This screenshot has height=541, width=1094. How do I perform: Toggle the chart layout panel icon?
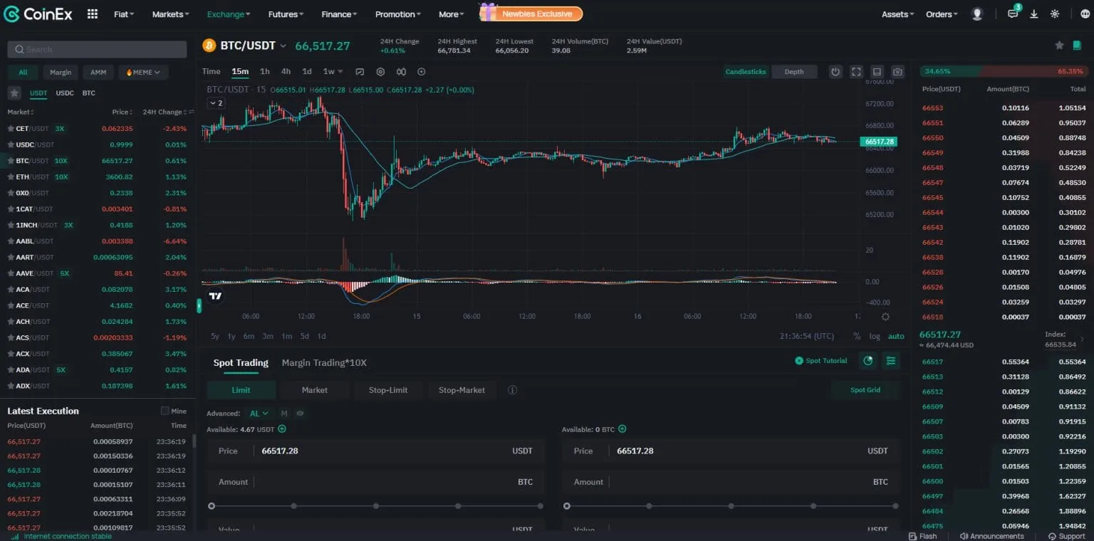click(x=877, y=72)
